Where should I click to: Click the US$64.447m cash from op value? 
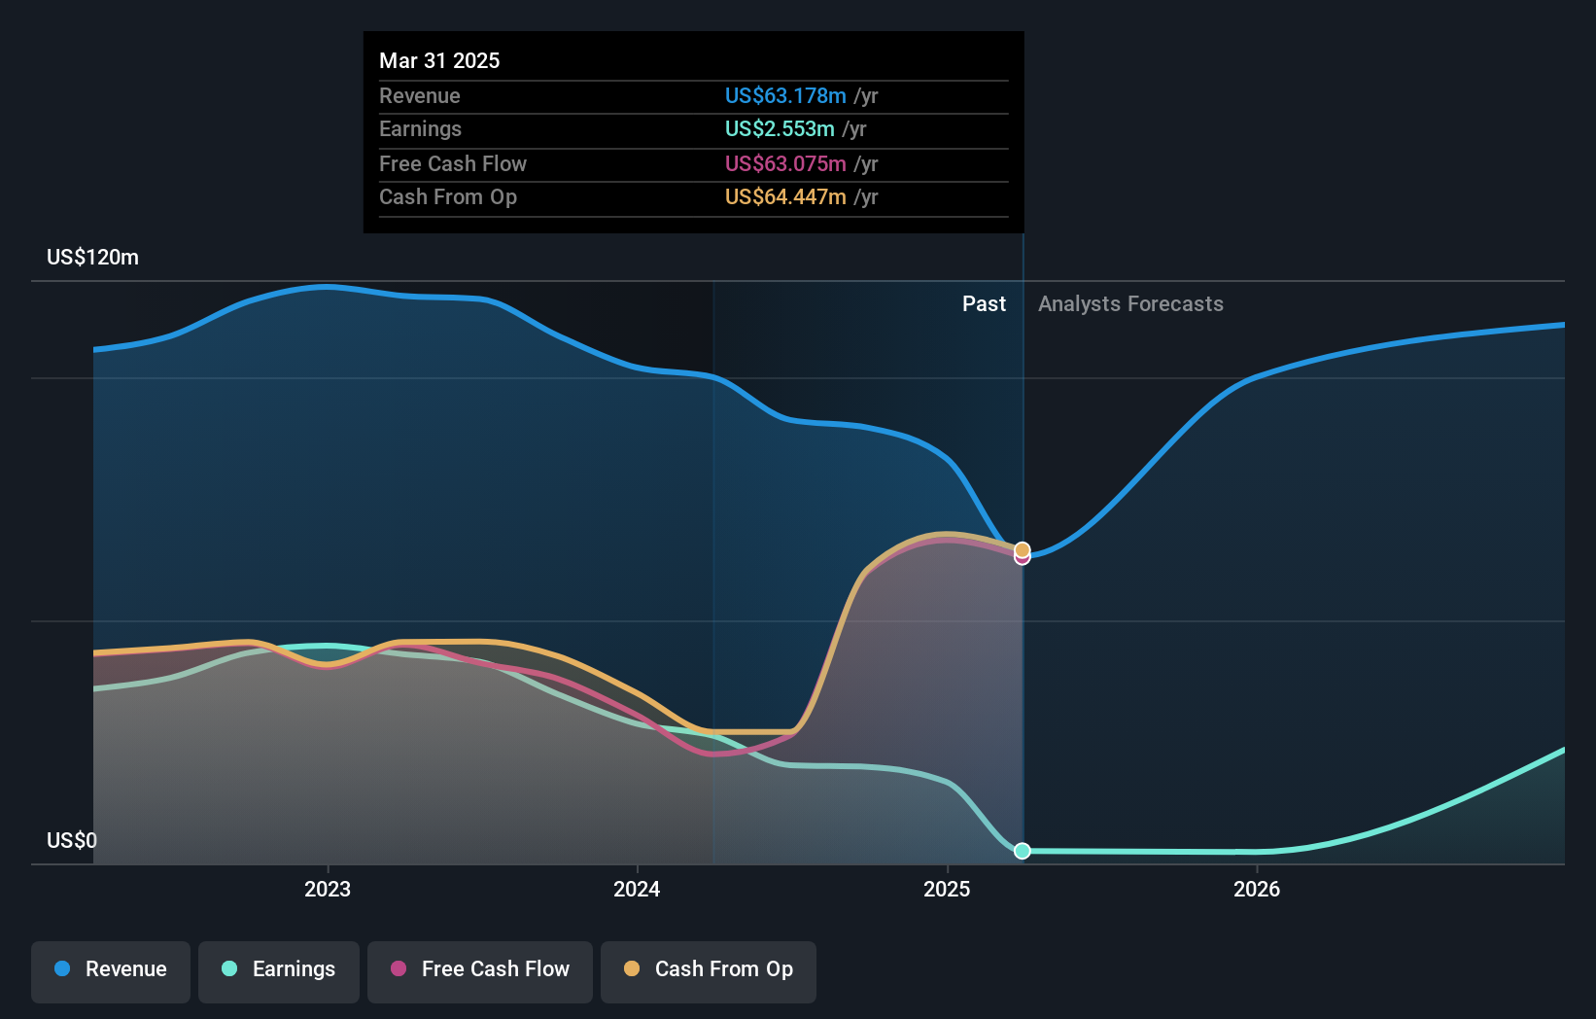click(785, 196)
